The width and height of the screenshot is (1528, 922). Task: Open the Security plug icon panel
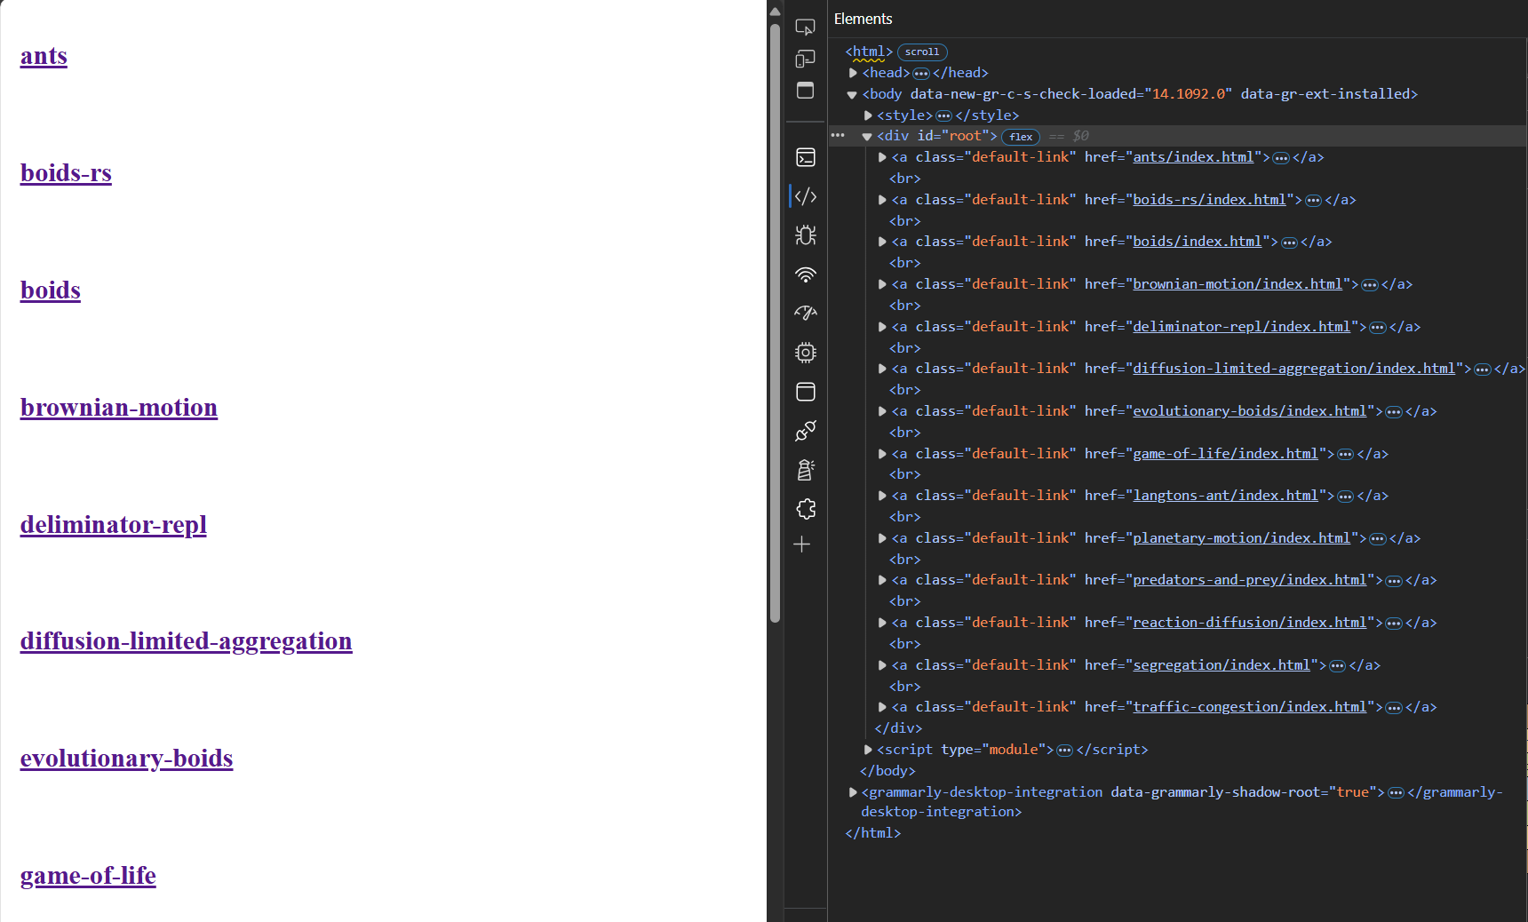(805, 431)
